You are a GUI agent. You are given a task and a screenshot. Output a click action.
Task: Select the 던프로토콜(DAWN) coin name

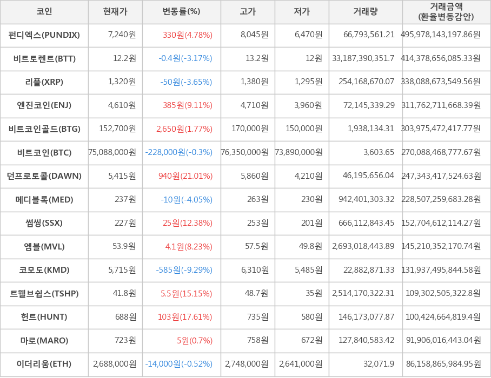[x=44, y=176]
